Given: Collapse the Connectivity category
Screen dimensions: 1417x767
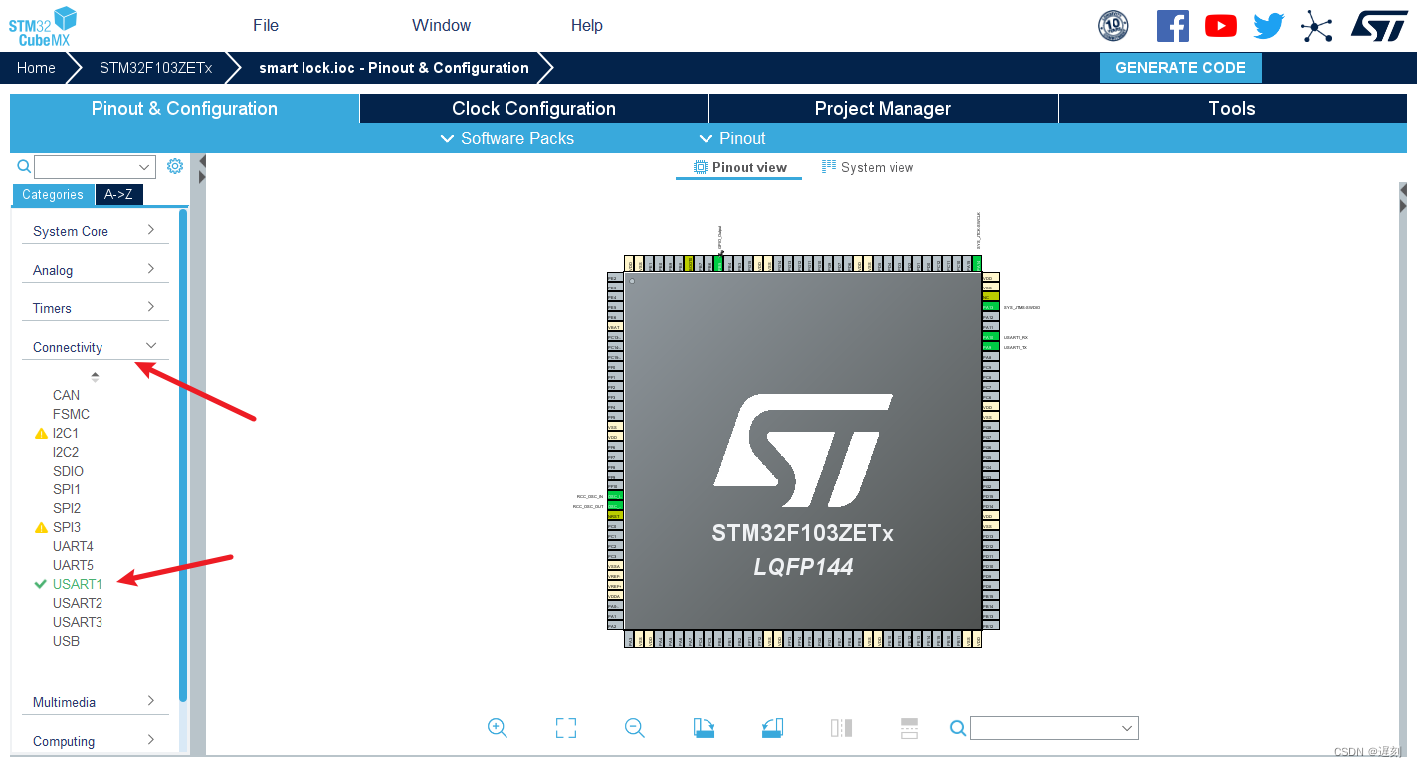Looking at the screenshot, I should [x=95, y=346].
